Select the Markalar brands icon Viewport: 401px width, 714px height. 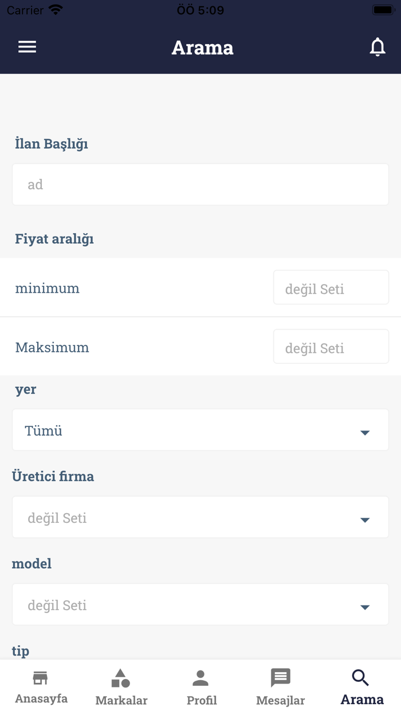click(x=121, y=677)
